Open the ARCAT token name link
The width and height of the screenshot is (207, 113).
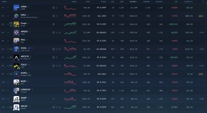24,106
